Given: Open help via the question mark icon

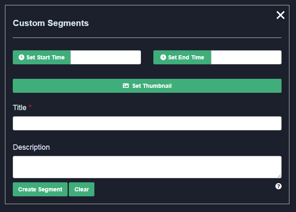Looking at the screenshot, I should tap(279, 186).
